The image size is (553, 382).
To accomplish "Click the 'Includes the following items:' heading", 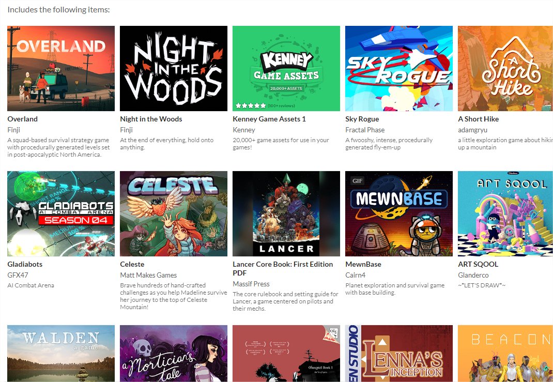I will (58, 10).
